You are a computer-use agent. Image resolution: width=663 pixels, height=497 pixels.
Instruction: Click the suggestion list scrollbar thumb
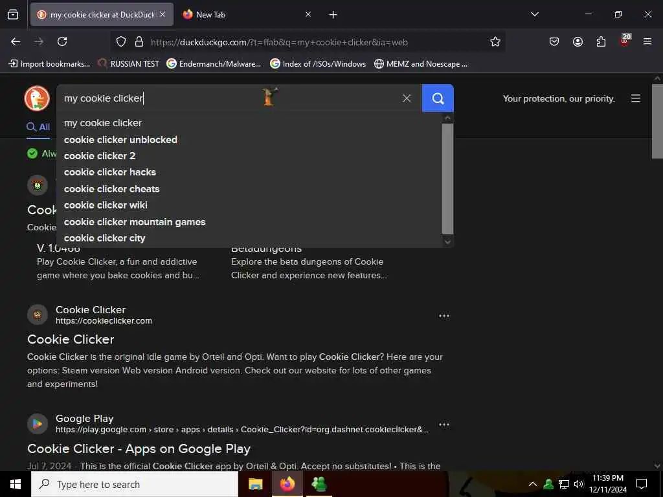coord(447,179)
